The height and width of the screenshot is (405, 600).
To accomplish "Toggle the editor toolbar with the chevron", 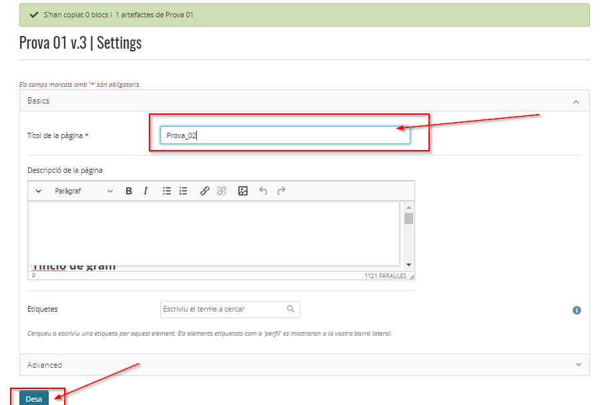I will pyautogui.click(x=38, y=191).
